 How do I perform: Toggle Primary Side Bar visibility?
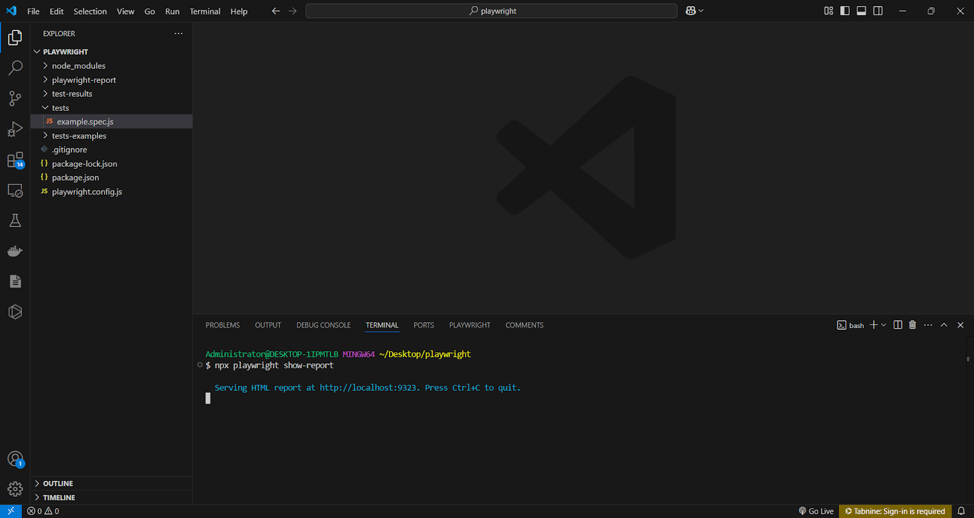tap(845, 11)
